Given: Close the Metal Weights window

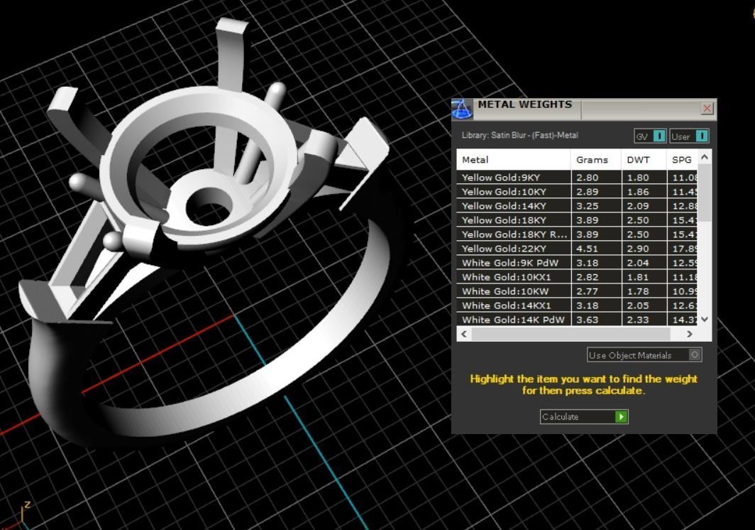Looking at the screenshot, I should coord(707,108).
